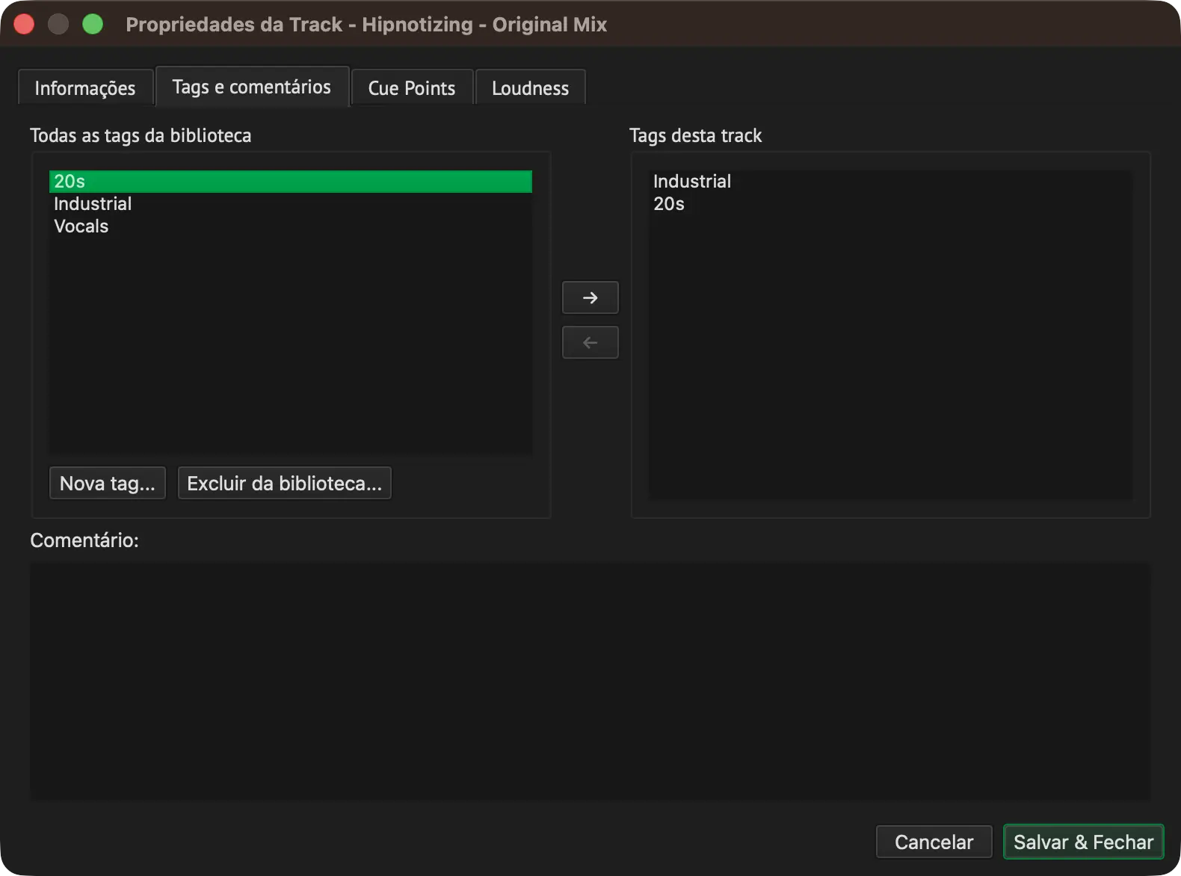The height and width of the screenshot is (876, 1181).
Task: Select Industrial in this track's tags
Action: click(890, 182)
